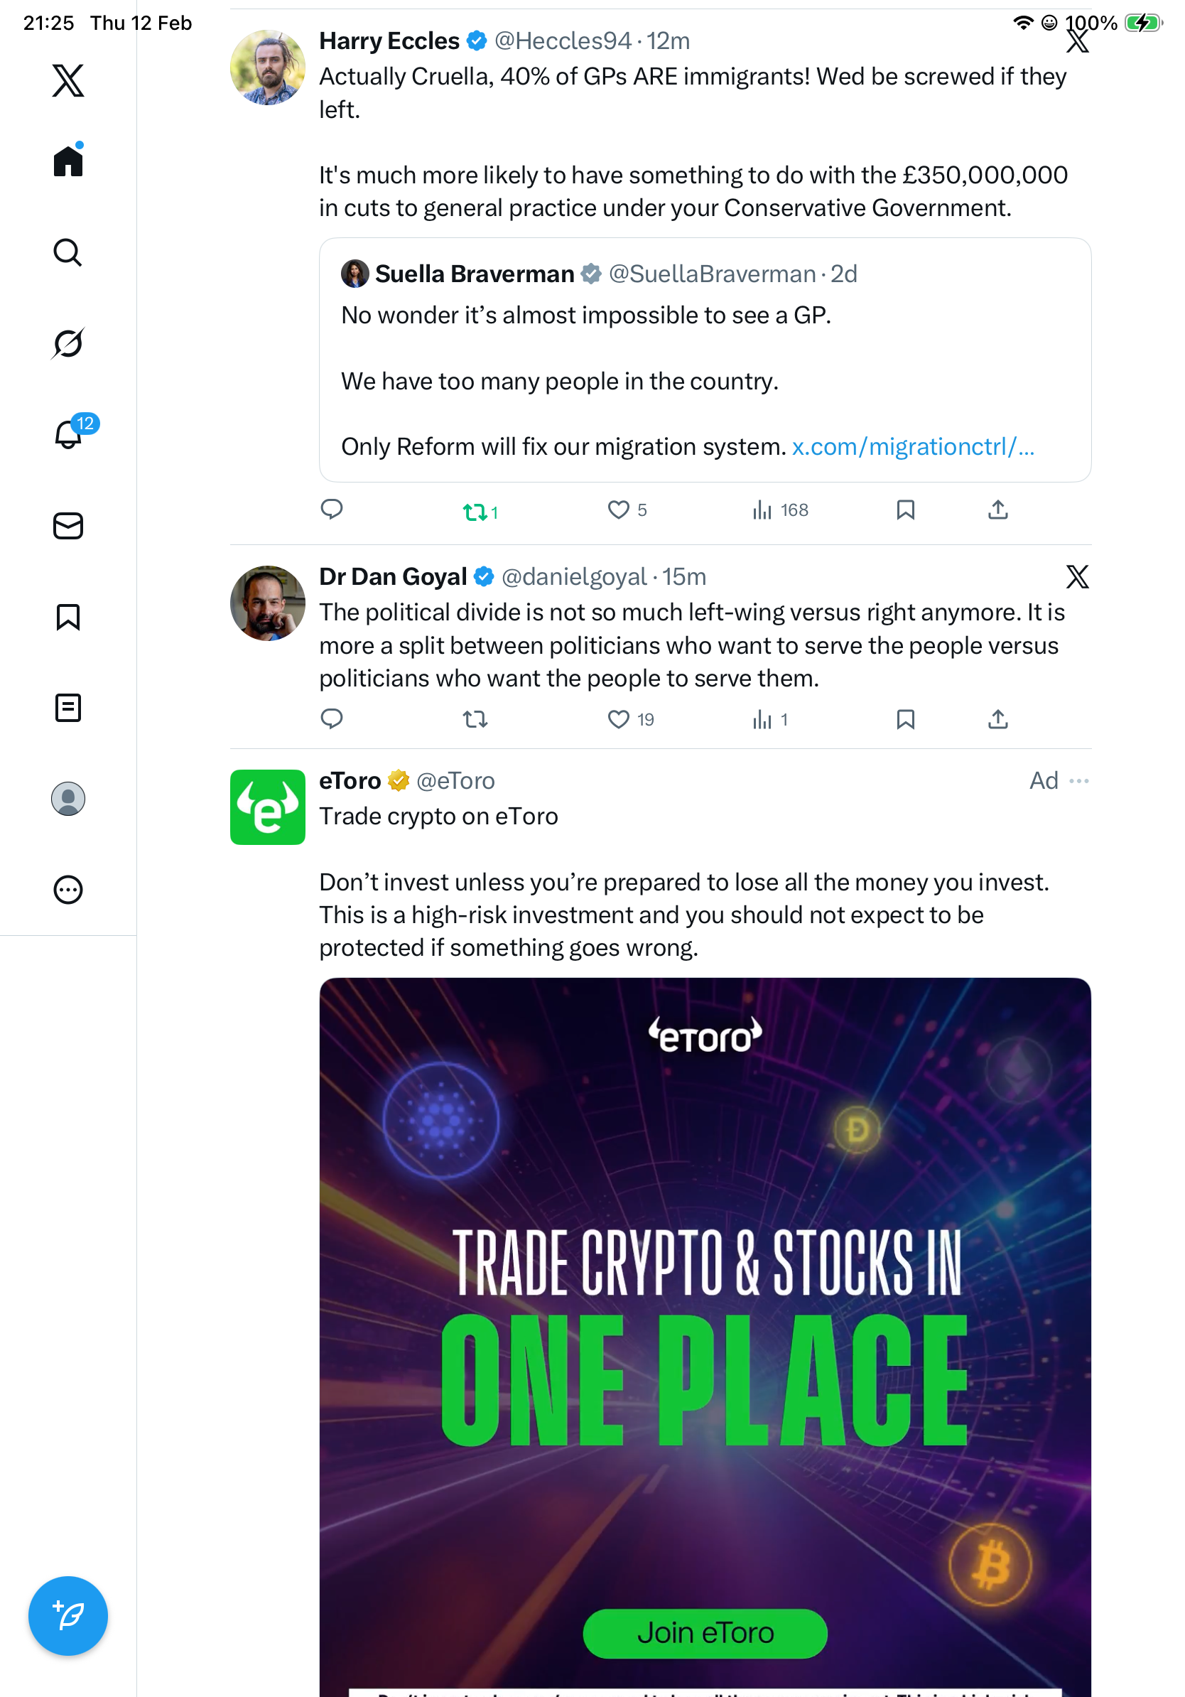The height and width of the screenshot is (1697, 1185).
Task: Open direct messages envelope icon
Action: pyautogui.click(x=68, y=527)
